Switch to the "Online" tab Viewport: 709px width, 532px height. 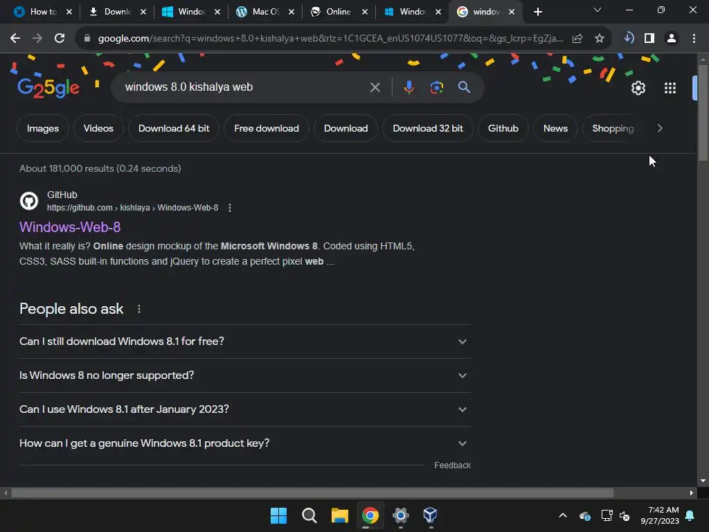(339, 12)
